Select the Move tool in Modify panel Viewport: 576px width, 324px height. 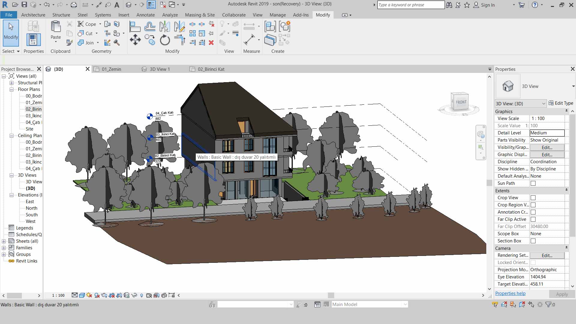(135, 40)
